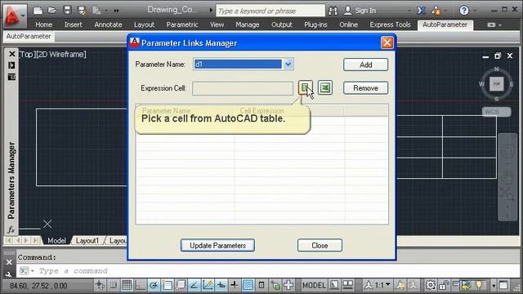Click Workspace Switching gear icon
523x294 pixels.
431,285
